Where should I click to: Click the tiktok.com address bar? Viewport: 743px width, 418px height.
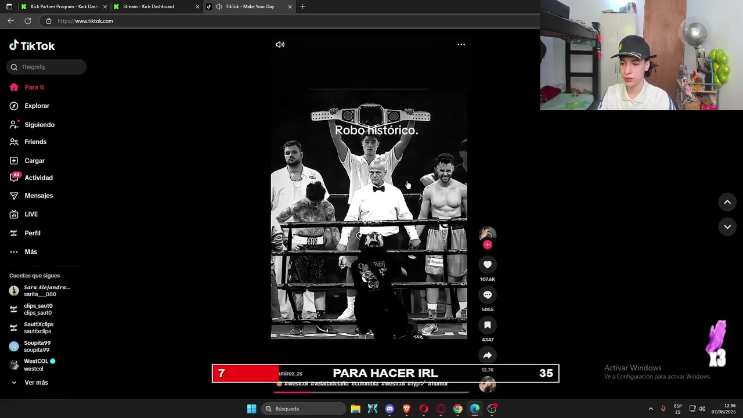pyautogui.click(x=290, y=21)
